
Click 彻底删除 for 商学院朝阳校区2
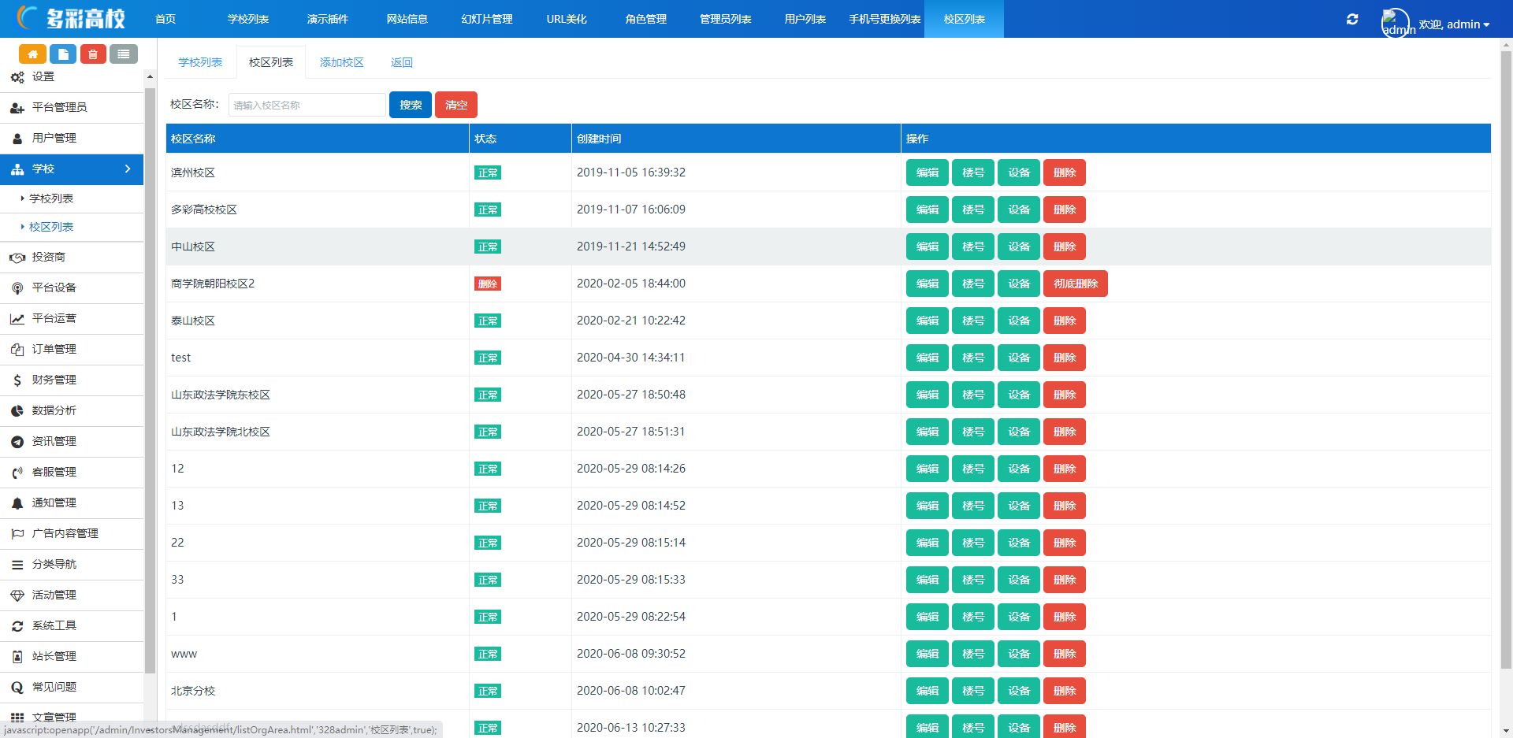pyautogui.click(x=1076, y=284)
